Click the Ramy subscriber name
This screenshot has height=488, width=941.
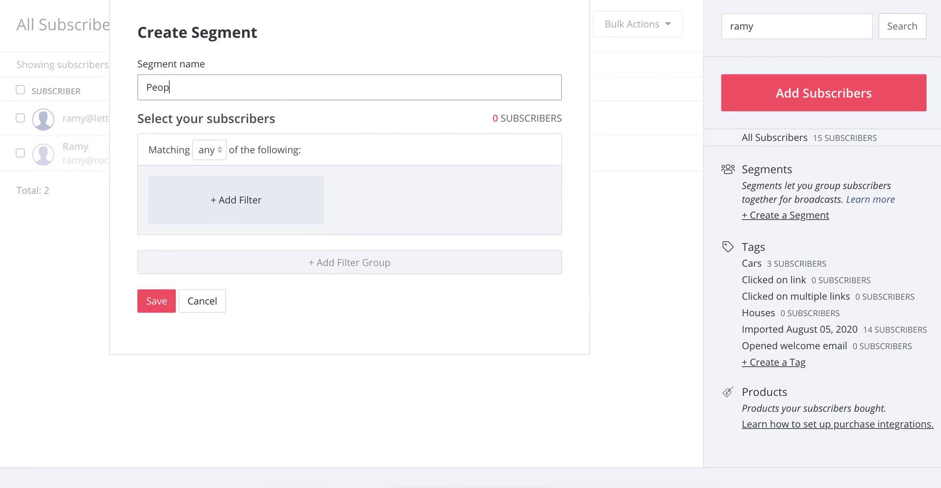[75, 146]
